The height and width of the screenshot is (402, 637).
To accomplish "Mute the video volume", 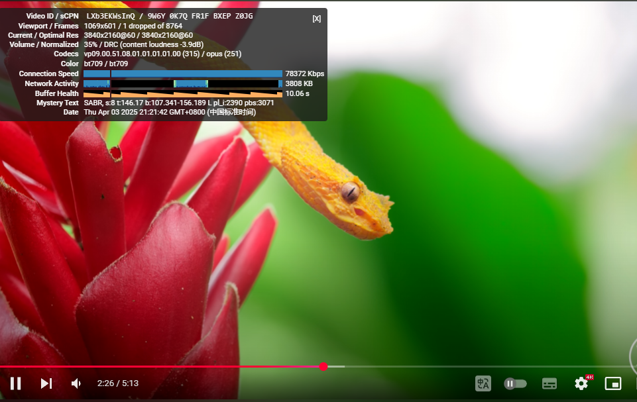I will click(x=76, y=383).
